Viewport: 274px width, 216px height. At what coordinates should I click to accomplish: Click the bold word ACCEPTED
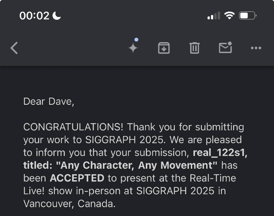[x=77, y=178]
